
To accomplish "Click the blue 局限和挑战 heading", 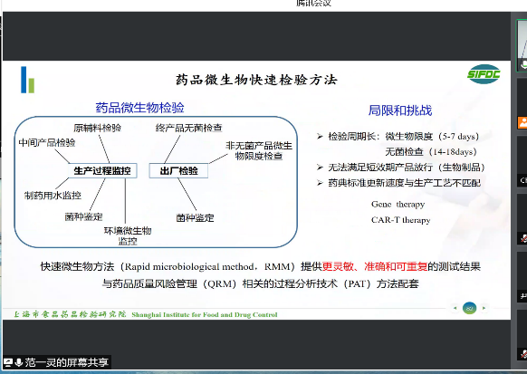I will (400, 110).
